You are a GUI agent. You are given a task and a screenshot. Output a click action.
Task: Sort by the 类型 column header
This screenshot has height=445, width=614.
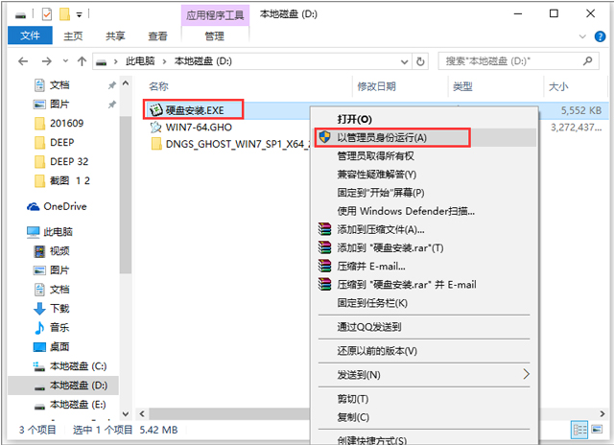click(x=462, y=86)
